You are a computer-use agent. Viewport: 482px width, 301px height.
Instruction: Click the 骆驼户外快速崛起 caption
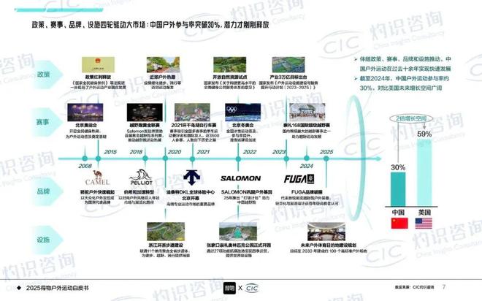tap(97, 192)
